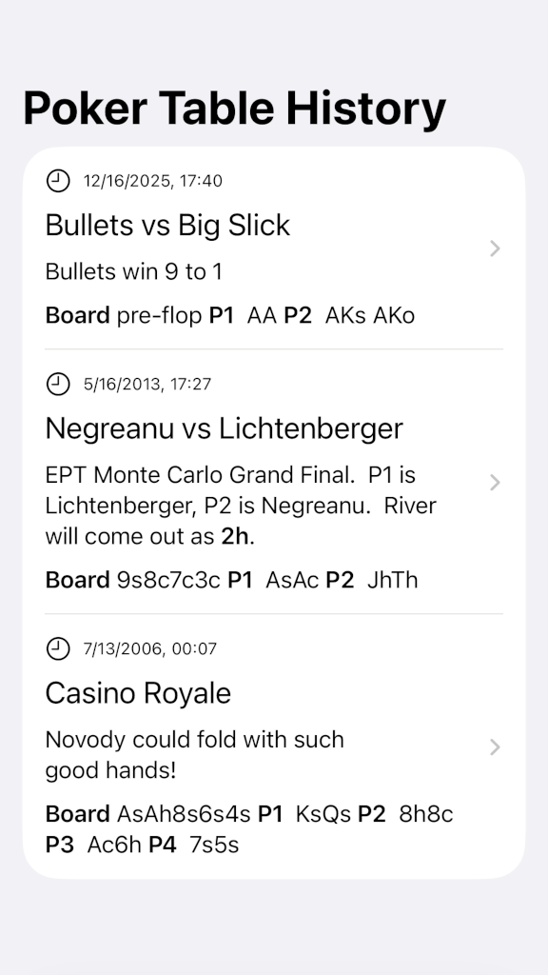This screenshot has width=548, height=975.
Task: Select the clock icon in the topmost history entry
Action: tap(58, 181)
